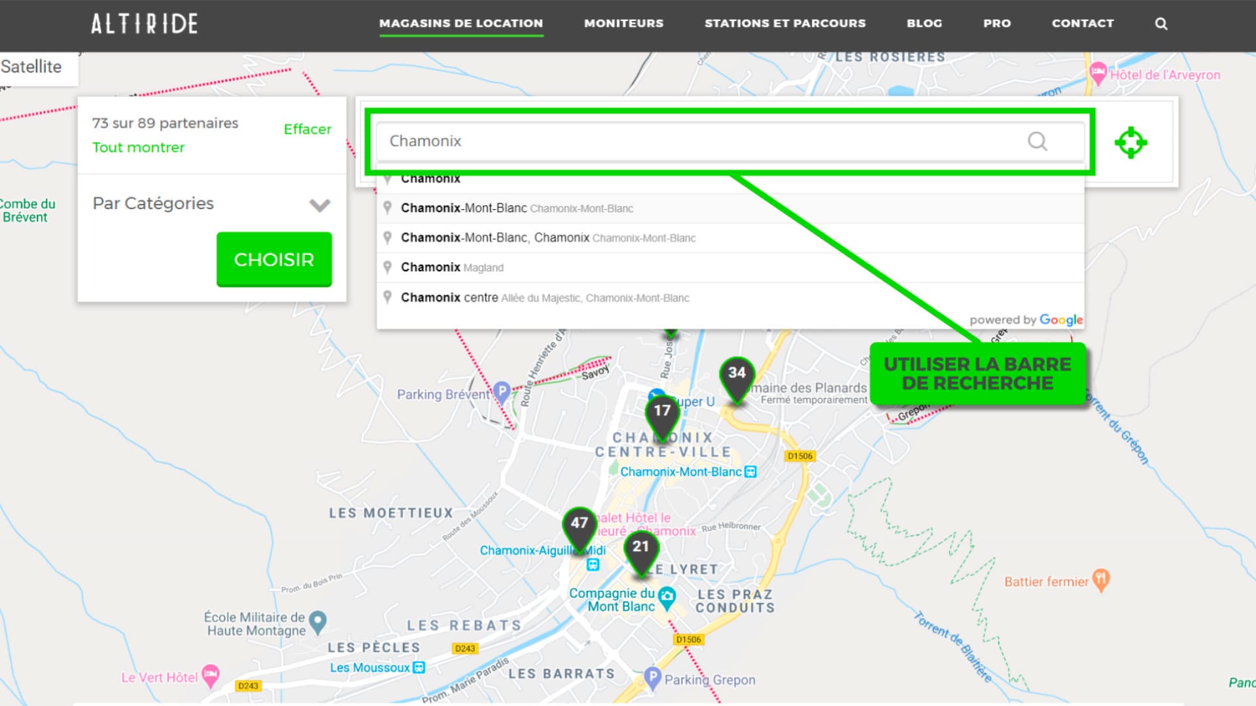Open the Pro menu item
The height and width of the screenshot is (706, 1256).
point(997,24)
